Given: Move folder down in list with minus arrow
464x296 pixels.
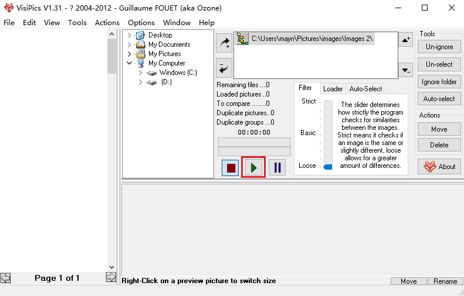Looking at the screenshot, I should pyautogui.click(x=405, y=70).
